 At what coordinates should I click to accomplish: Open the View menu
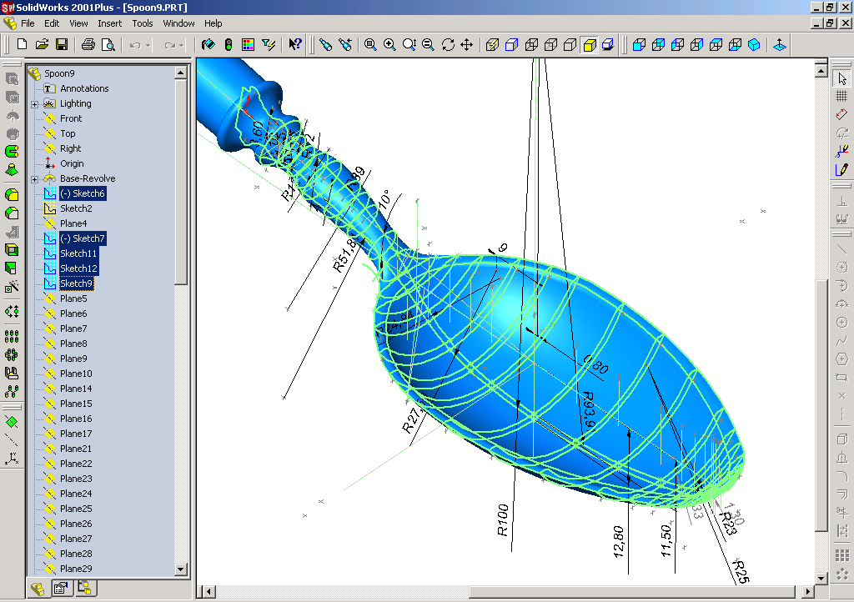coord(78,23)
